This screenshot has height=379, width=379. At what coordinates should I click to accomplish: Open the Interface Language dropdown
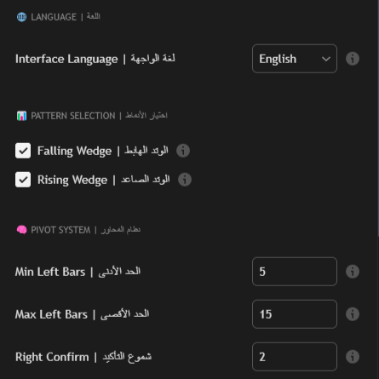295,59
